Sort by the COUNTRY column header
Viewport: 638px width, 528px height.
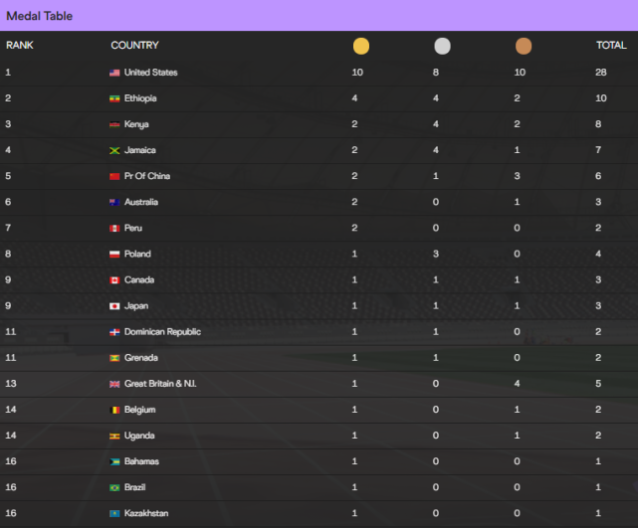tap(134, 46)
